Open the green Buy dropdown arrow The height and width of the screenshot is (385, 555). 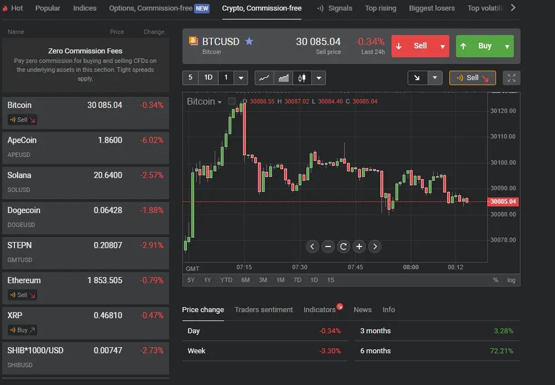pos(507,46)
